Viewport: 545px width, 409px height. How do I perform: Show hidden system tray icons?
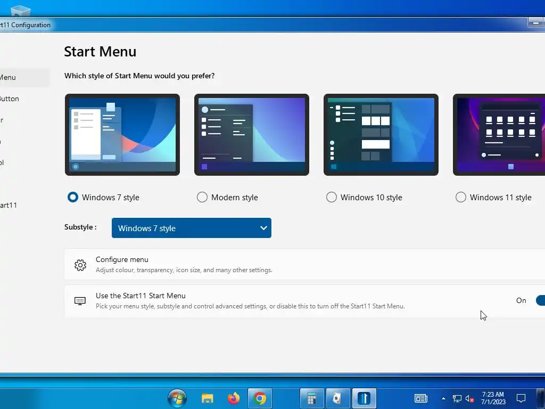coord(443,398)
